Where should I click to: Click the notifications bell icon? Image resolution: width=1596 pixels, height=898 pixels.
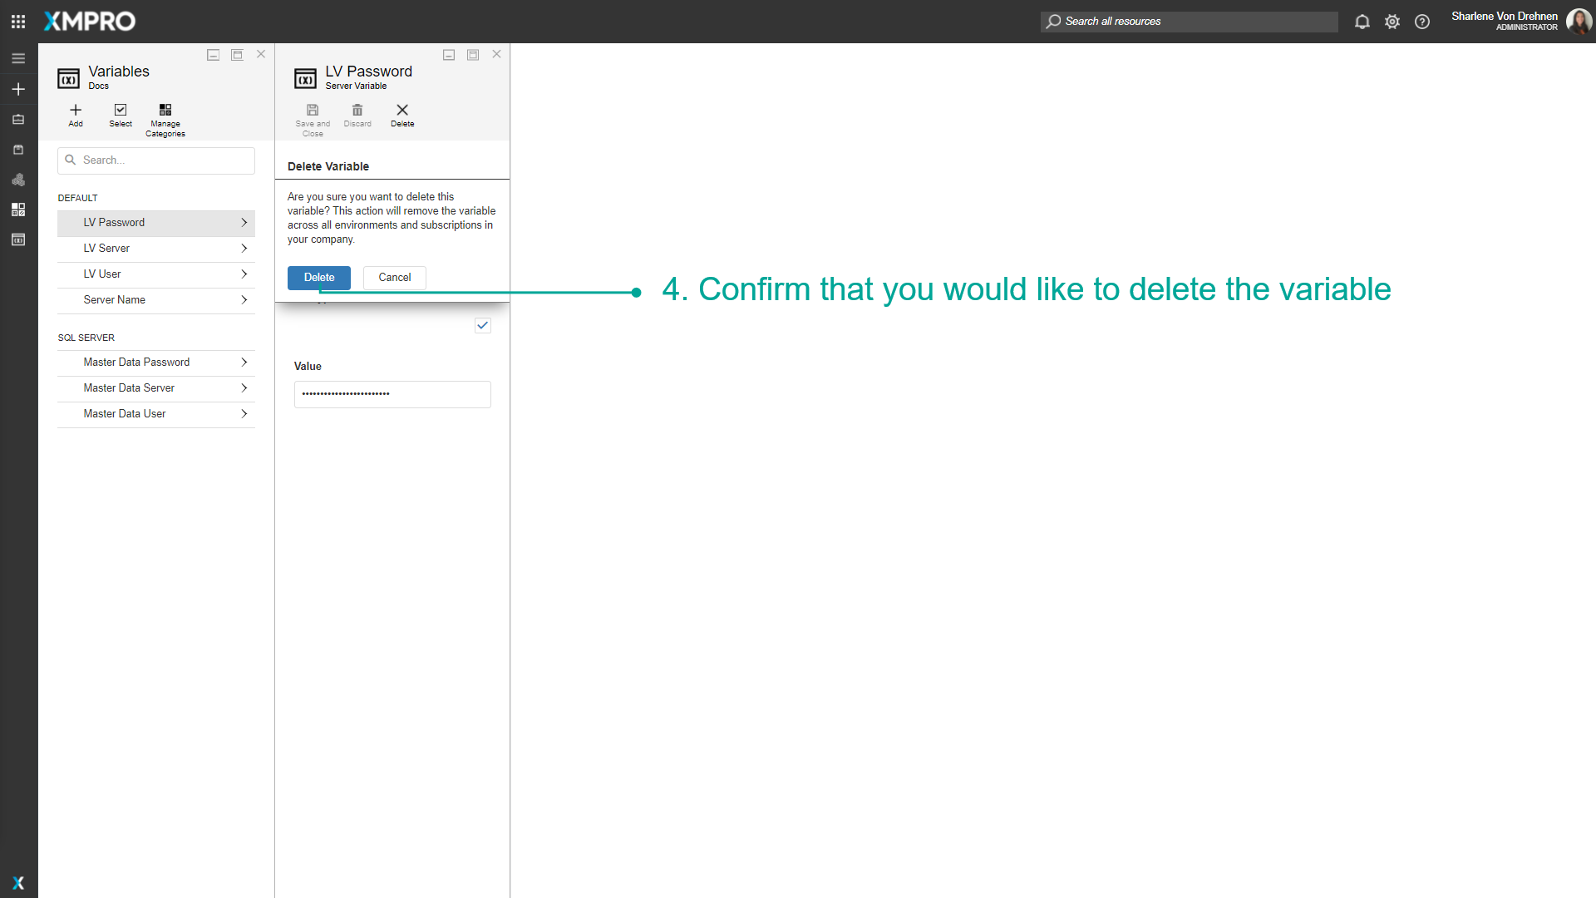pyautogui.click(x=1362, y=22)
